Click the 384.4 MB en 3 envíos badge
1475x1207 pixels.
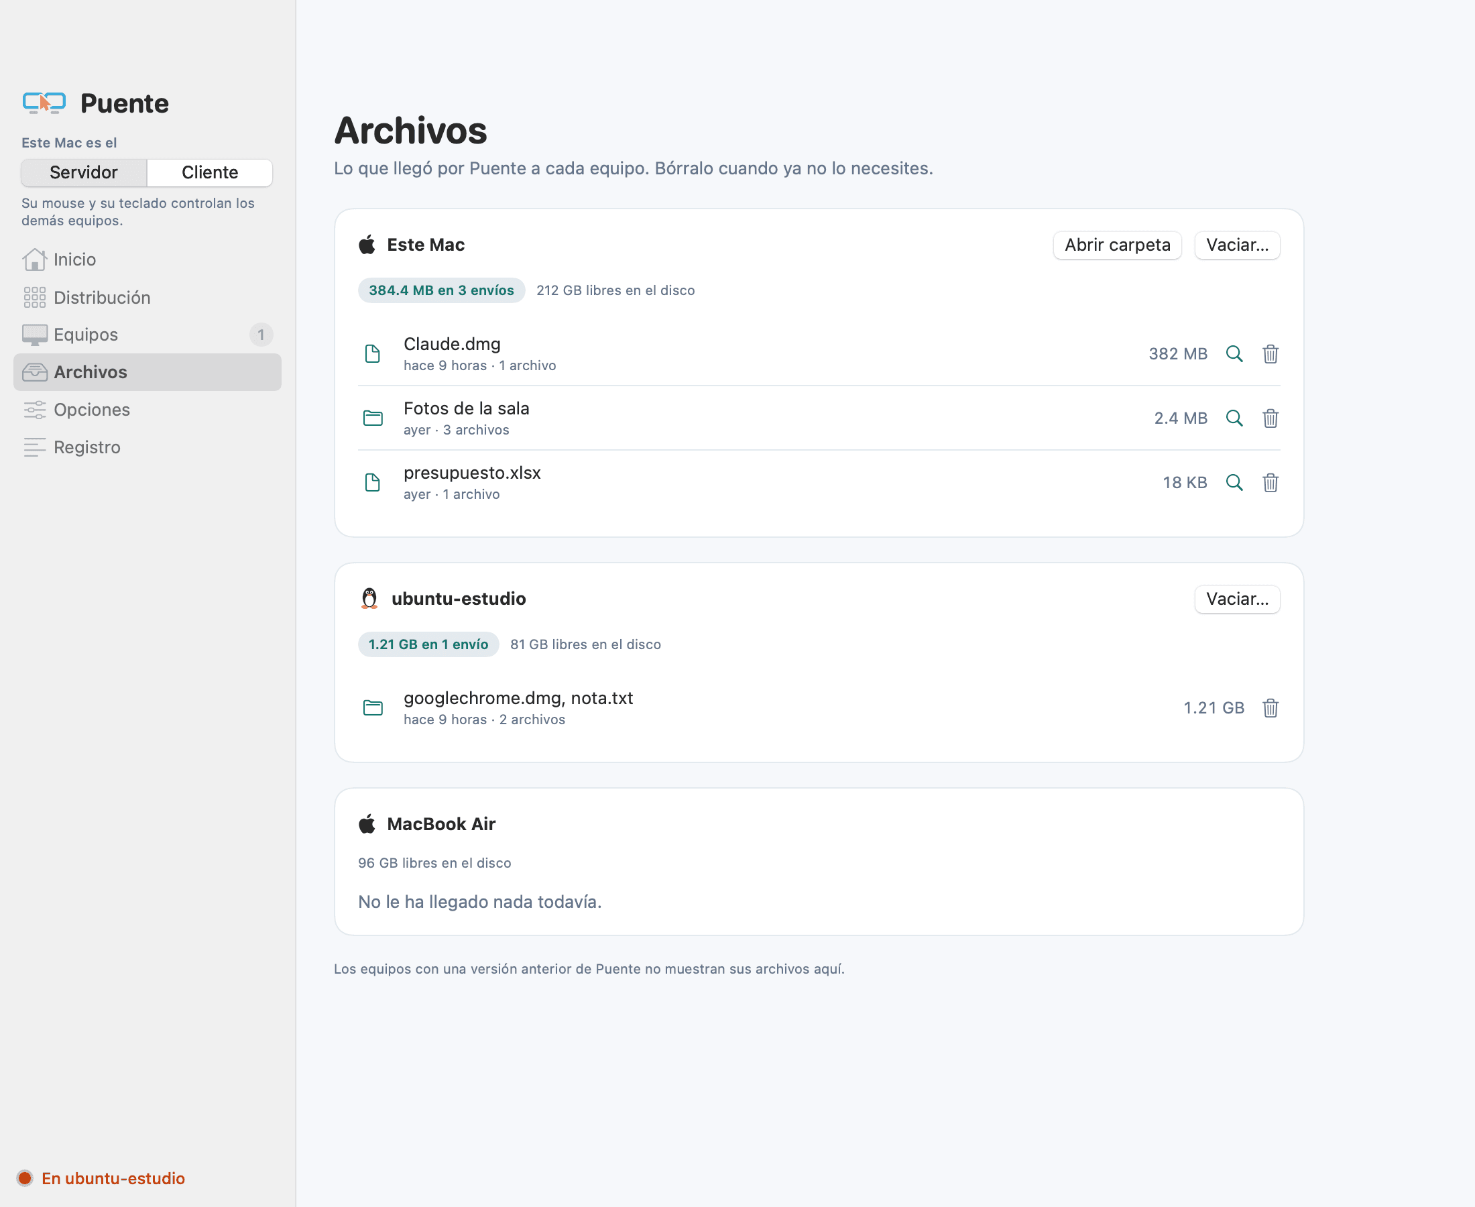(441, 290)
